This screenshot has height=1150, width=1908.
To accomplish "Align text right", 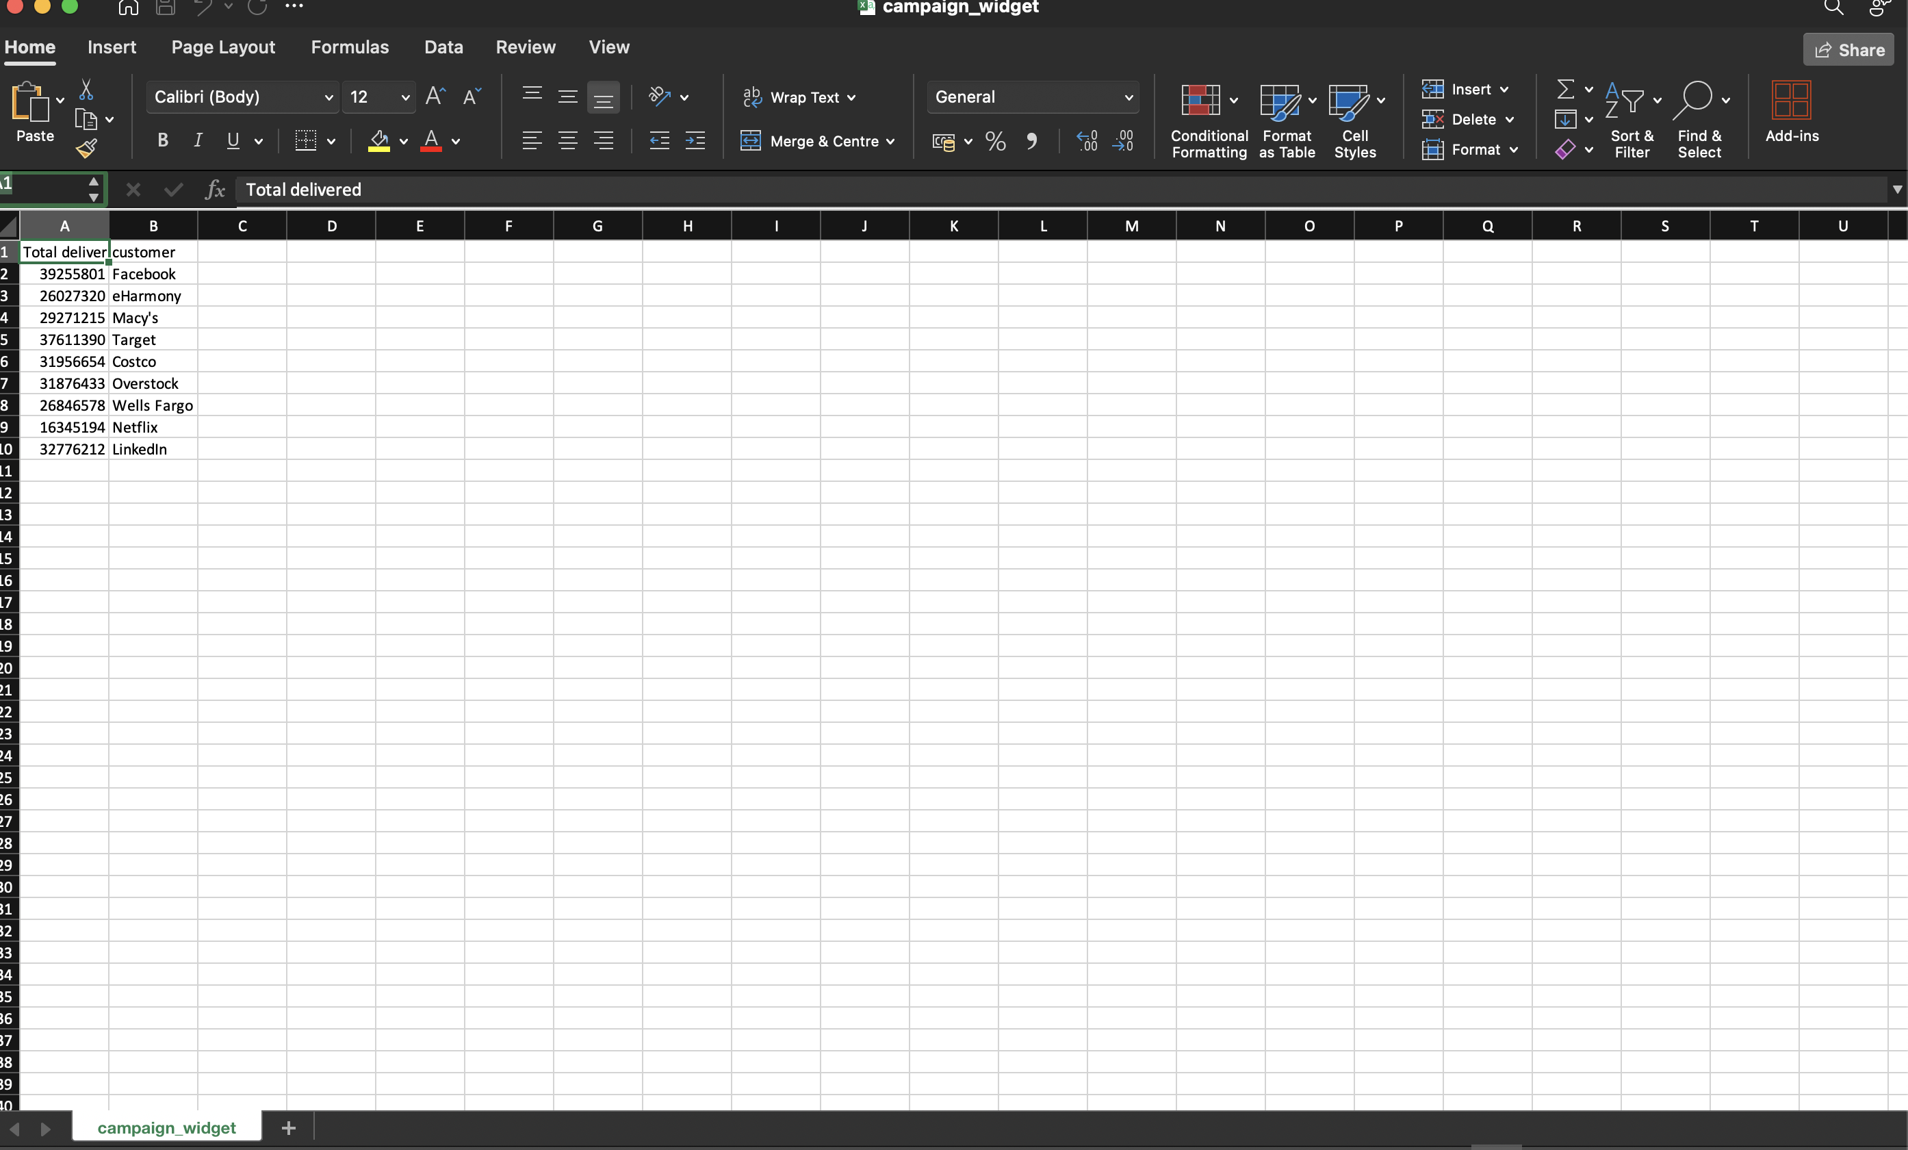I will pyautogui.click(x=603, y=140).
